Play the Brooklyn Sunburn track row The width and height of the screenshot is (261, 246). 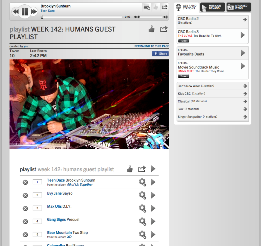[153, 182]
